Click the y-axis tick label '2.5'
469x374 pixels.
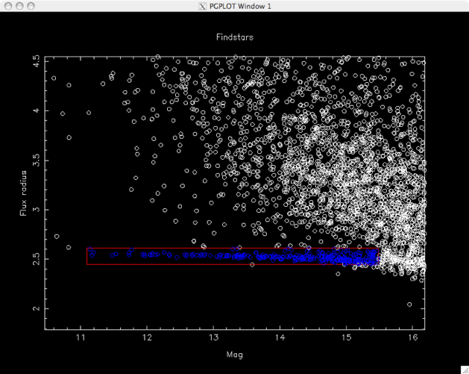[37, 259]
